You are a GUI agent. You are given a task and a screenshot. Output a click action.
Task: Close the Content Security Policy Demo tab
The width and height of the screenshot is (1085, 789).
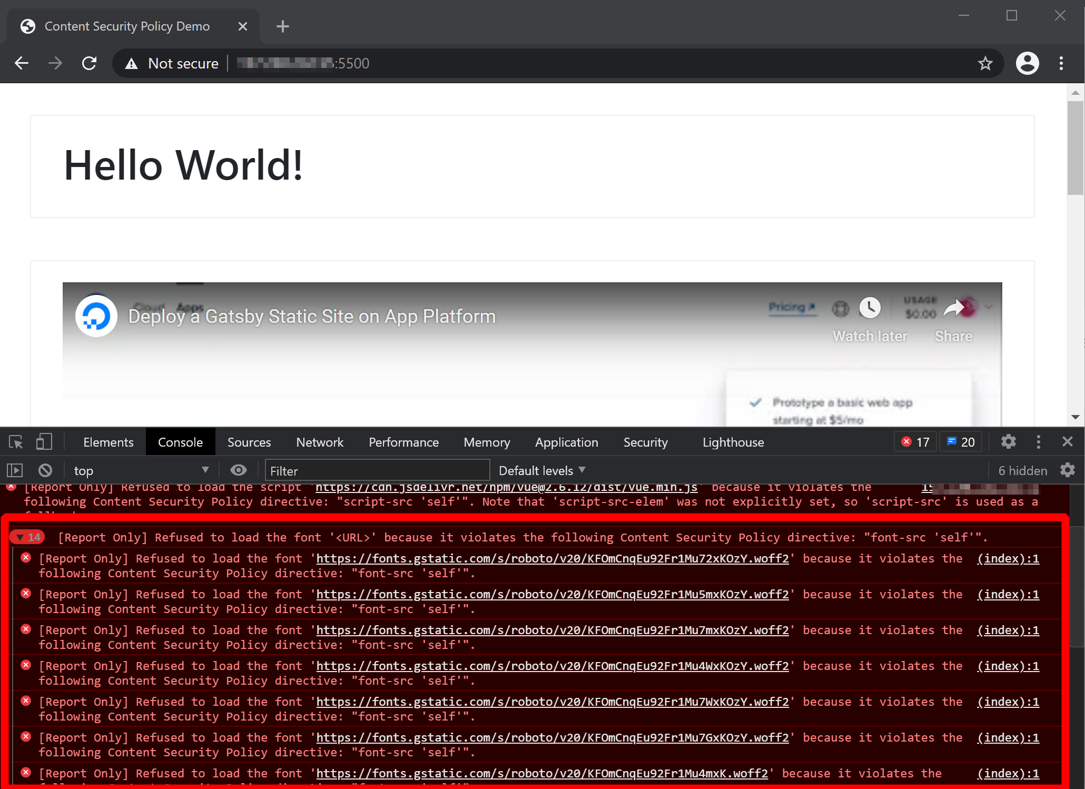[242, 26]
